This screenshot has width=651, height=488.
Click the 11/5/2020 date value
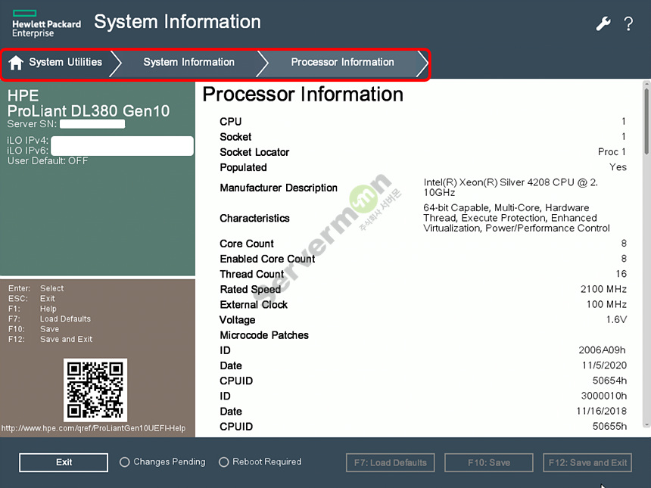tap(605, 365)
